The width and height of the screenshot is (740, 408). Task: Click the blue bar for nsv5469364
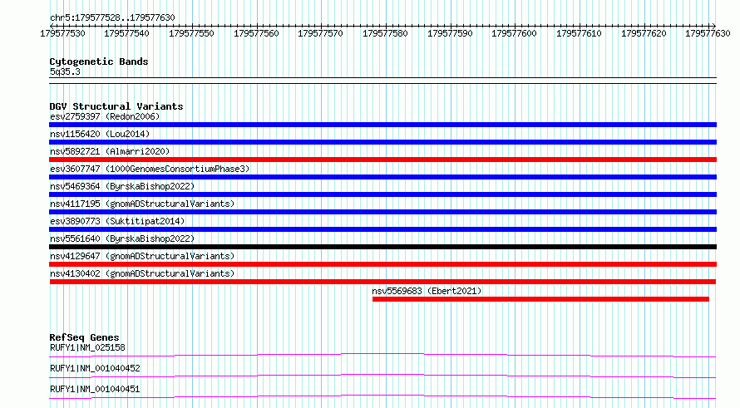(382, 194)
